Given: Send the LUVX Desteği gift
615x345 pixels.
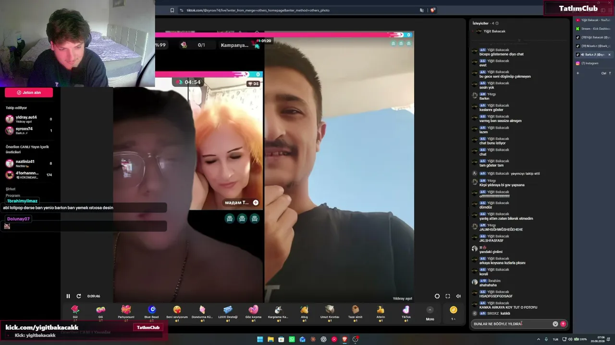Looking at the screenshot, I should (x=228, y=312).
